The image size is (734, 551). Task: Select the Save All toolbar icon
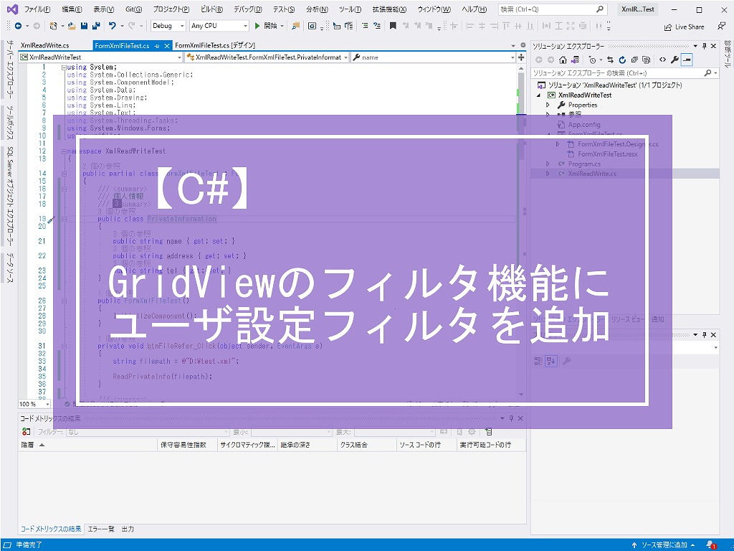[x=97, y=26]
